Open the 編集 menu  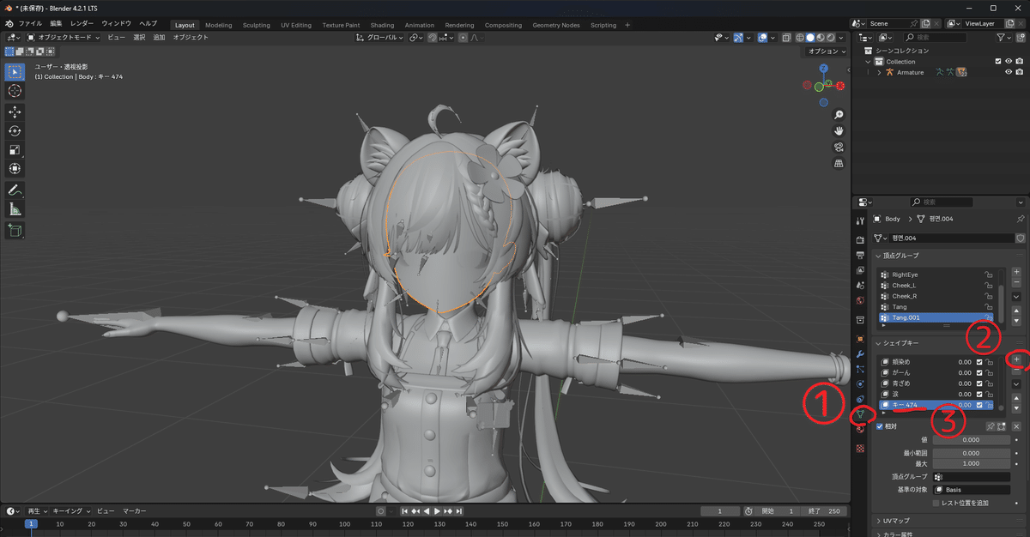tap(56, 24)
